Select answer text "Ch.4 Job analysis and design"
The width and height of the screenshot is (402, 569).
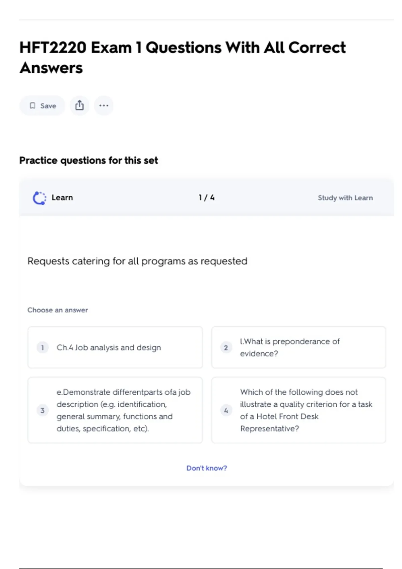click(109, 347)
